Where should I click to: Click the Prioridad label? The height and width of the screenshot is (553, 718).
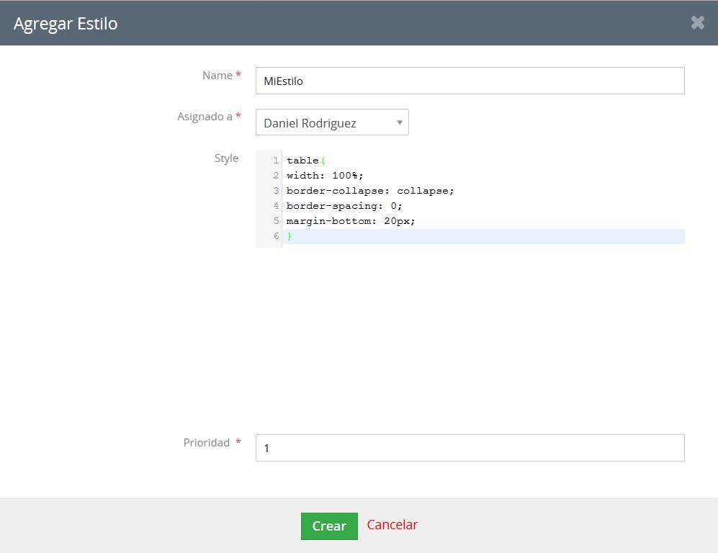pos(207,443)
